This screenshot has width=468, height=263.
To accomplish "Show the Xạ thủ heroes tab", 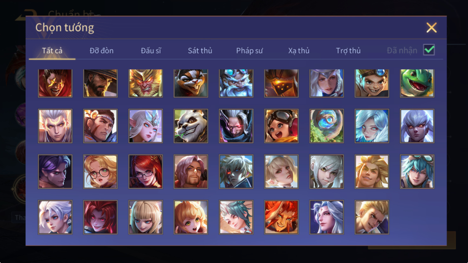I will click(299, 51).
